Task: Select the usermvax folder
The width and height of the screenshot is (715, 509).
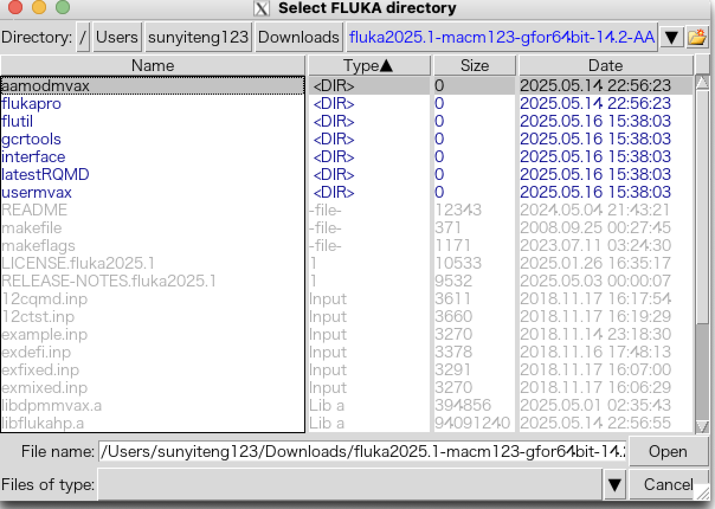Action: [x=37, y=192]
